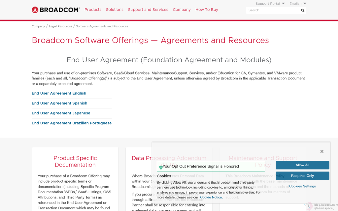Go to Legal Resources breadcrumb
This screenshot has width=338, height=211.
(60, 26)
